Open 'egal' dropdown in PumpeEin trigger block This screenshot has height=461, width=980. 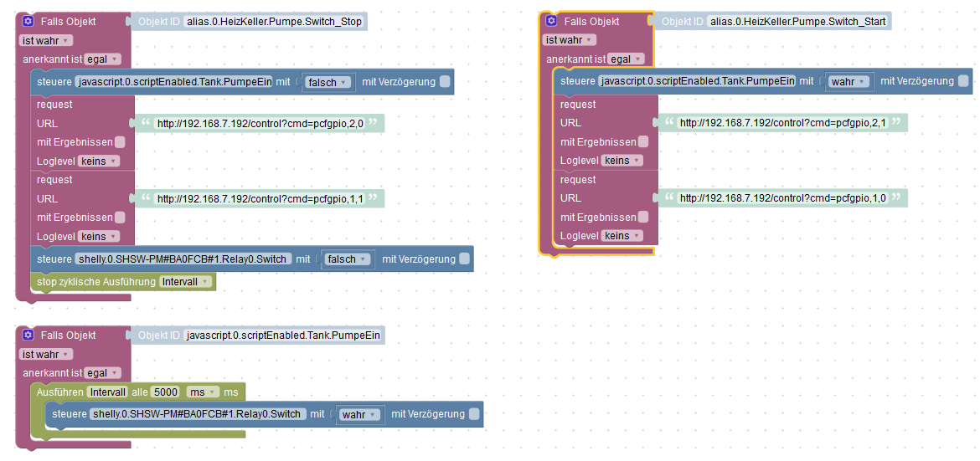pos(102,373)
